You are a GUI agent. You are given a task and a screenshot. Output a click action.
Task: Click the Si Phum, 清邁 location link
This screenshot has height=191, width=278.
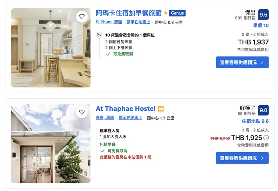(x=109, y=22)
